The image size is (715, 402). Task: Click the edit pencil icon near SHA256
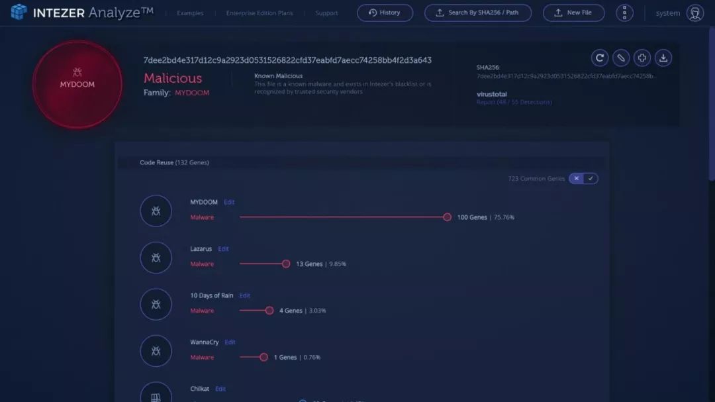point(620,58)
